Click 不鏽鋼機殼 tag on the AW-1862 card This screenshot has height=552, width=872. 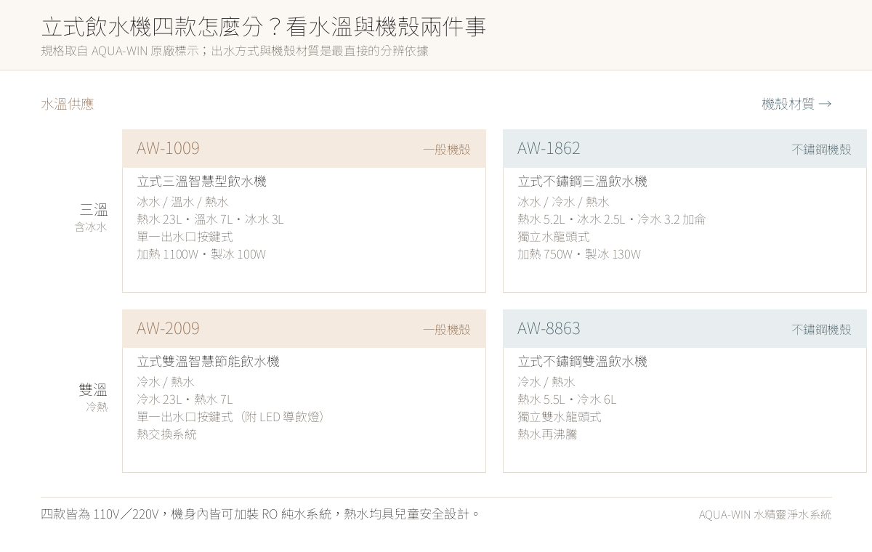(x=821, y=150)
